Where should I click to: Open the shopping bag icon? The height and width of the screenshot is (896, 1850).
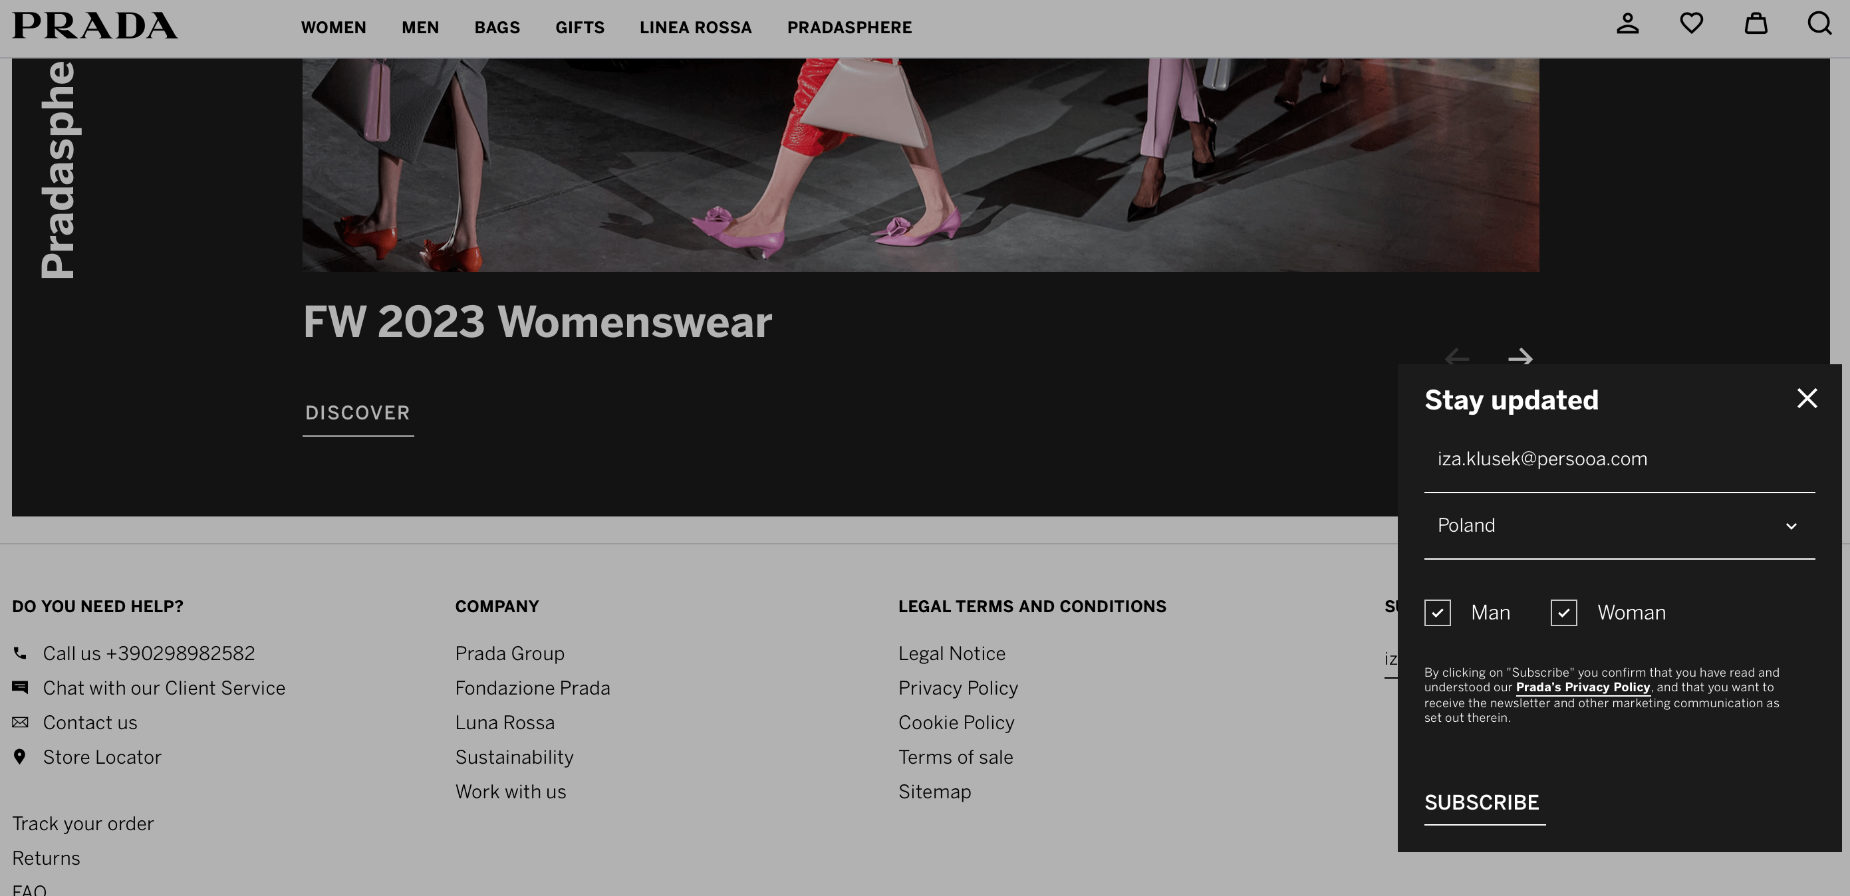tap(1756, 24)
